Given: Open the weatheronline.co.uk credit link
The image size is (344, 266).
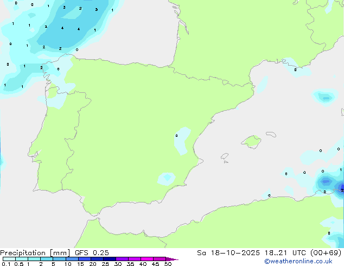Looking at the screenshot, I should pyautogui.click(x=298, y=261).
